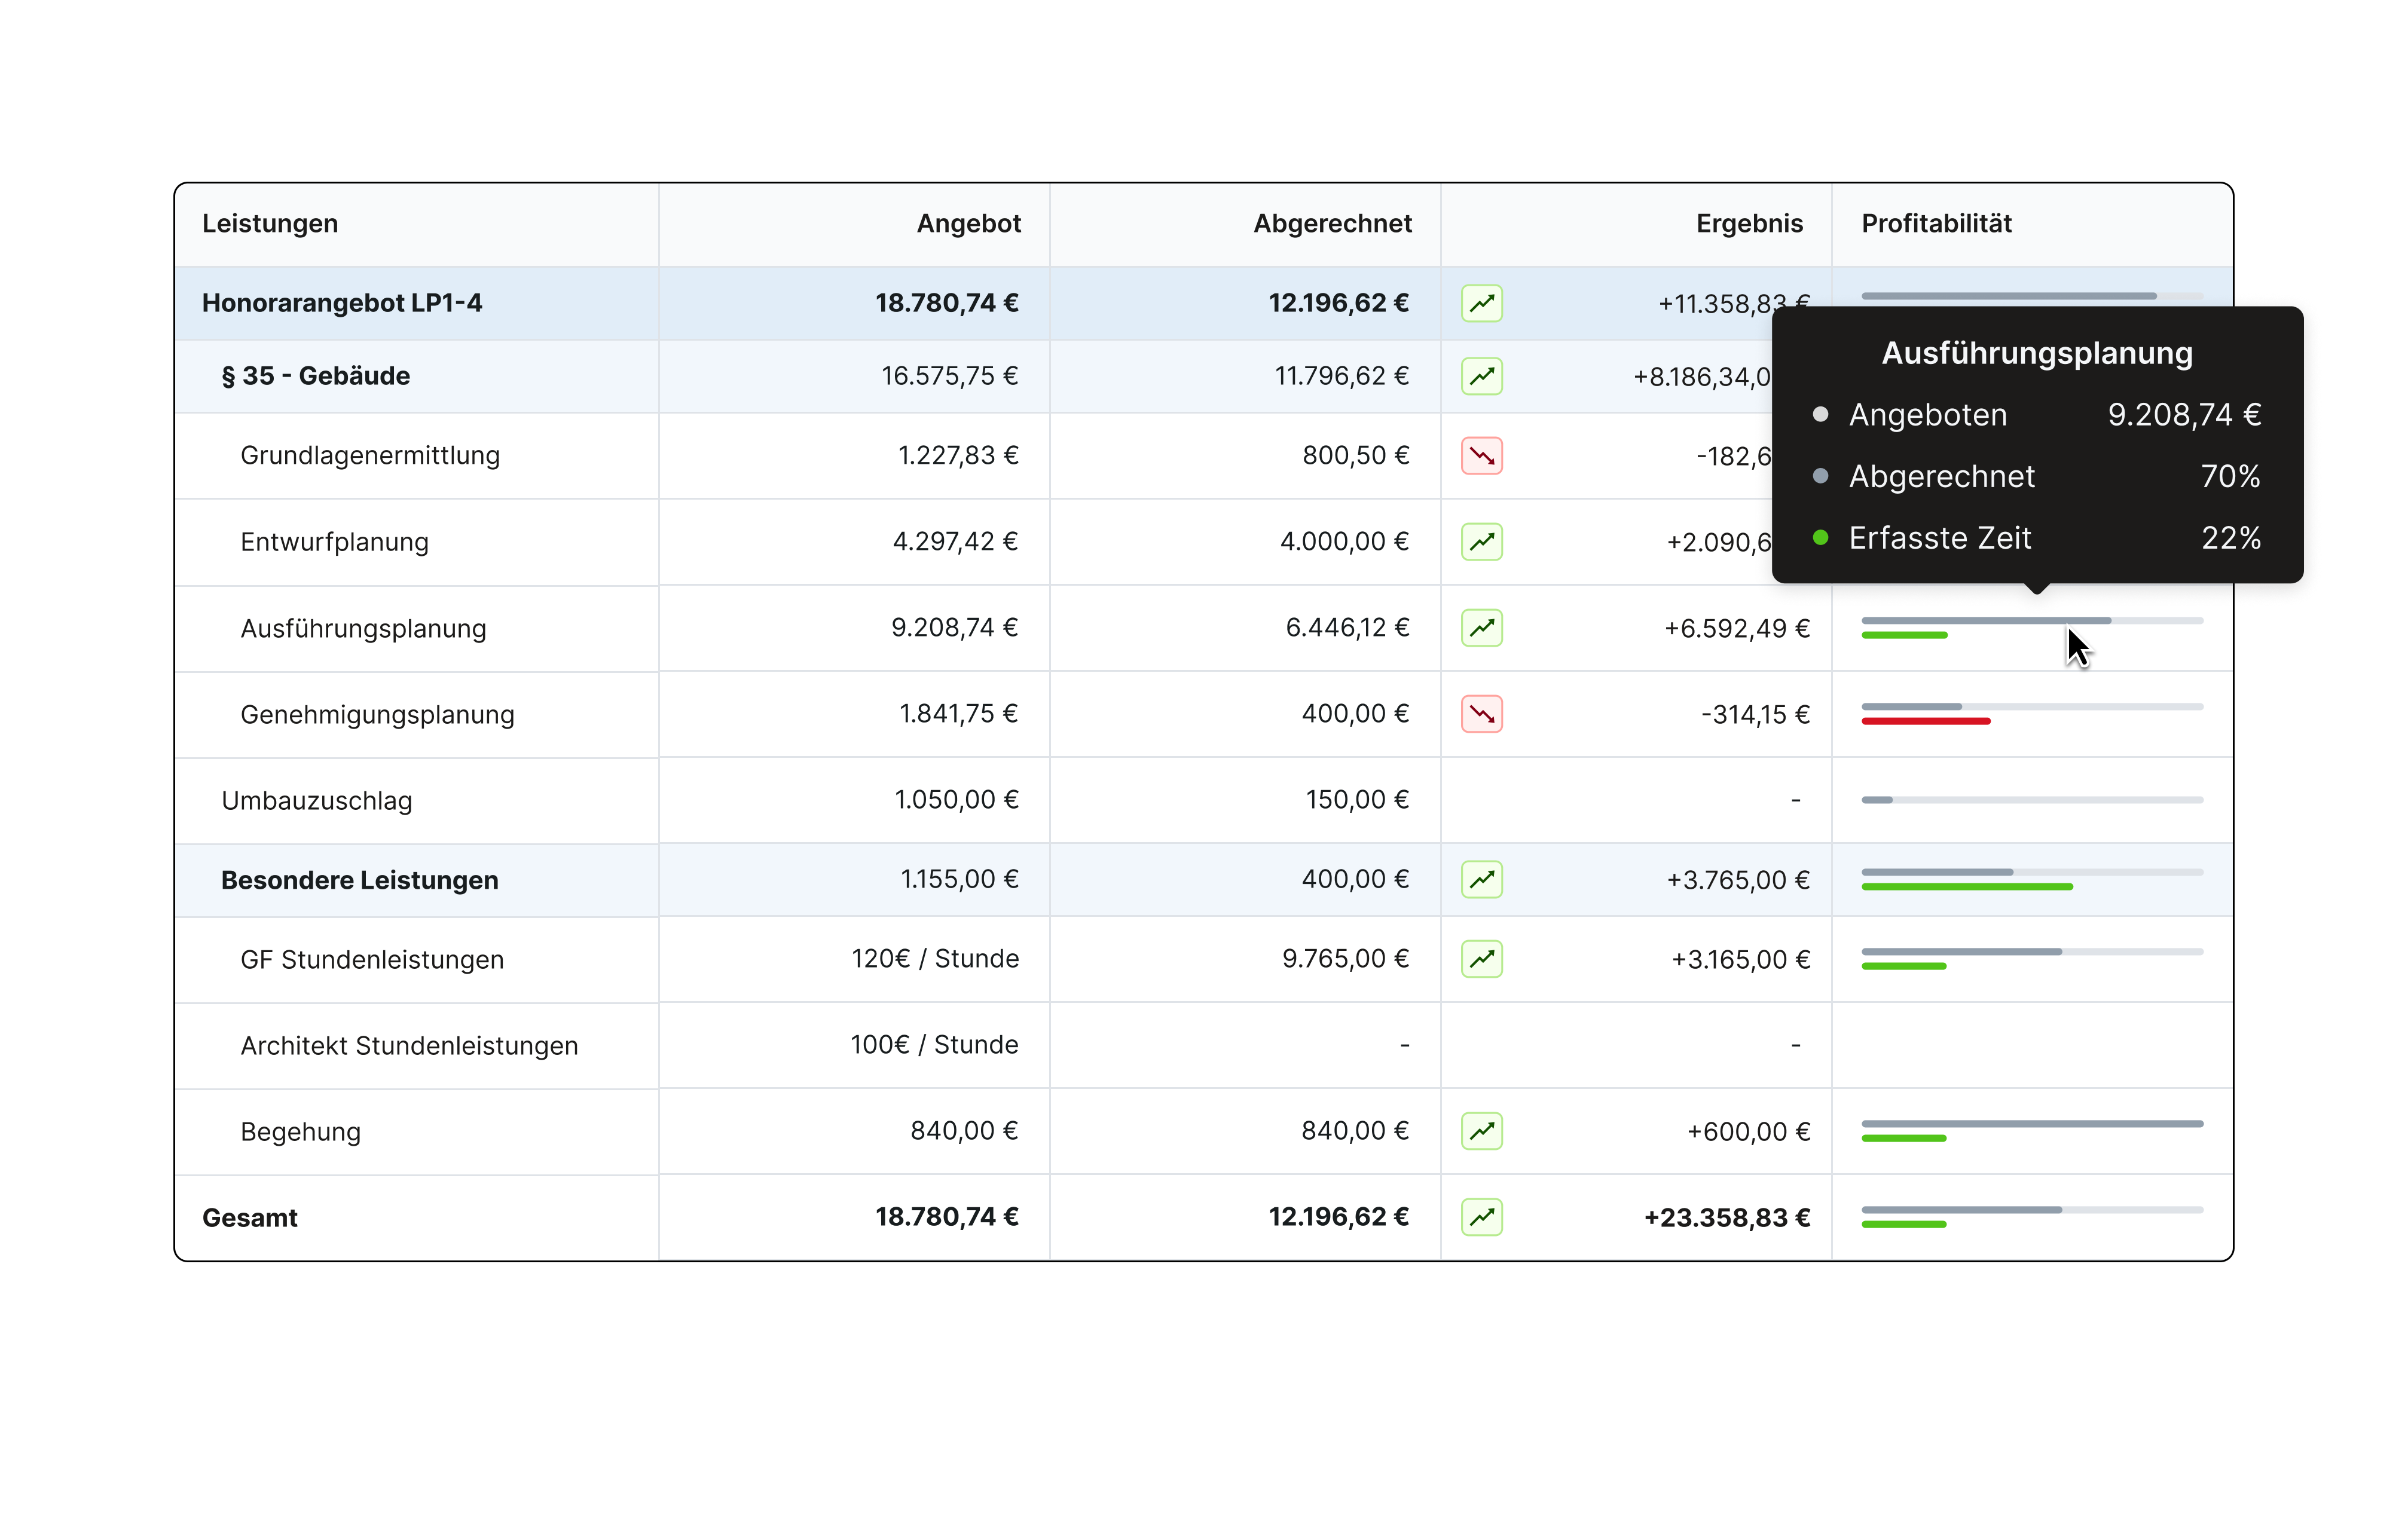Open the Architekt Stundenleistungen entry
This screenshot has height=1530, width=2408.
coord(409,1045)
